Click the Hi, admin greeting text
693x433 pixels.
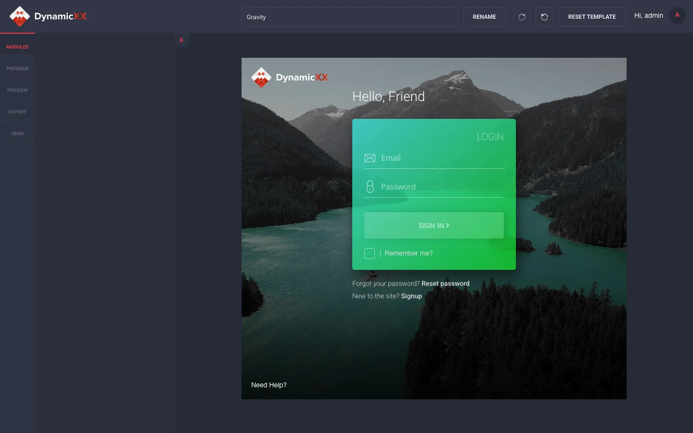(x=649, y=16)
